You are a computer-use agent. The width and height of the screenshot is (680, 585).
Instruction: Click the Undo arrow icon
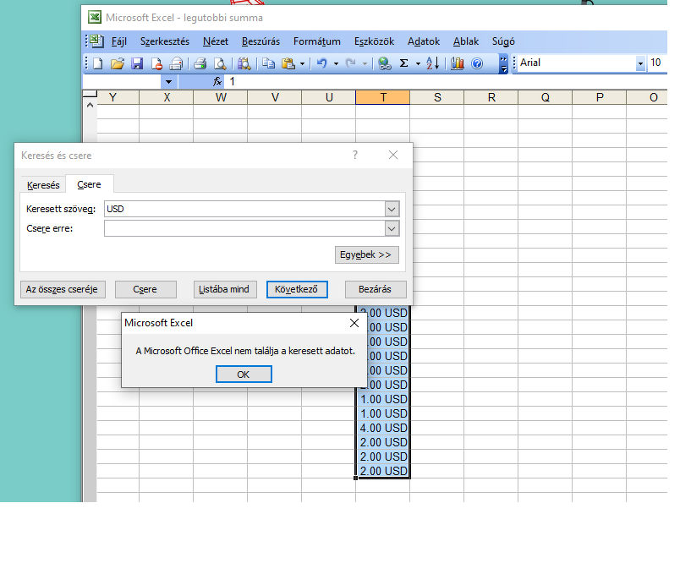coord(321,63)
